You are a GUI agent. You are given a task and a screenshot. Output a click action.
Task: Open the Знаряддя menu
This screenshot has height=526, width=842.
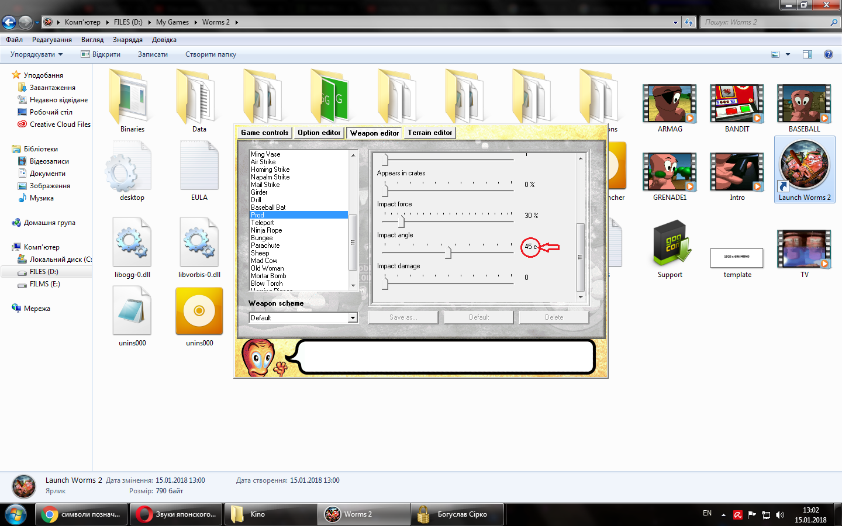point(127,40)
